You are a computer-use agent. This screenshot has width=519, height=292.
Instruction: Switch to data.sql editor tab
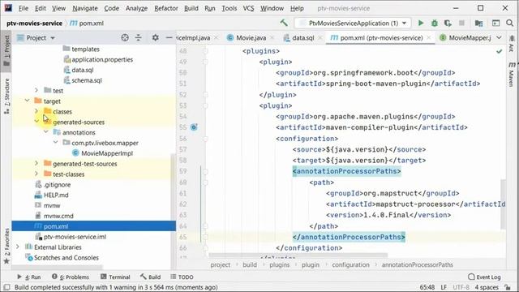tap(302, 38)
